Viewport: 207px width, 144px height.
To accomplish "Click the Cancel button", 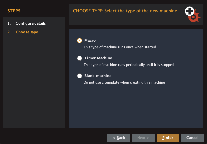I will (x=192, y=138).
